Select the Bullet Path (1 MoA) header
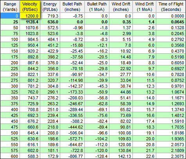Image resolution: width=186 pixels, height=159 pixels. pyautogui.click(x=97, y=7)
